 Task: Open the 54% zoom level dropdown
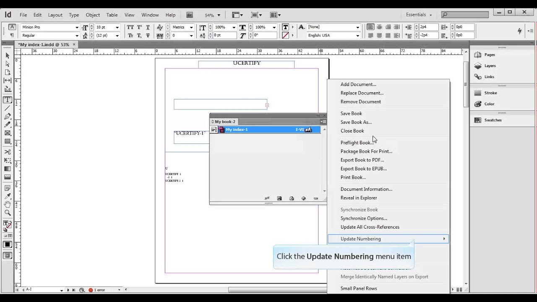219,15
